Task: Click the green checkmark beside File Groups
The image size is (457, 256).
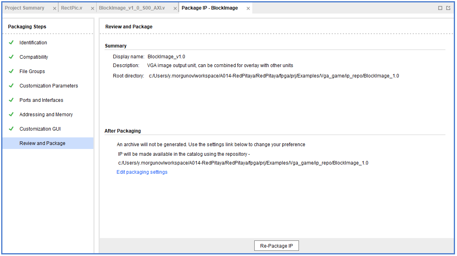Action: pos(11,71)
